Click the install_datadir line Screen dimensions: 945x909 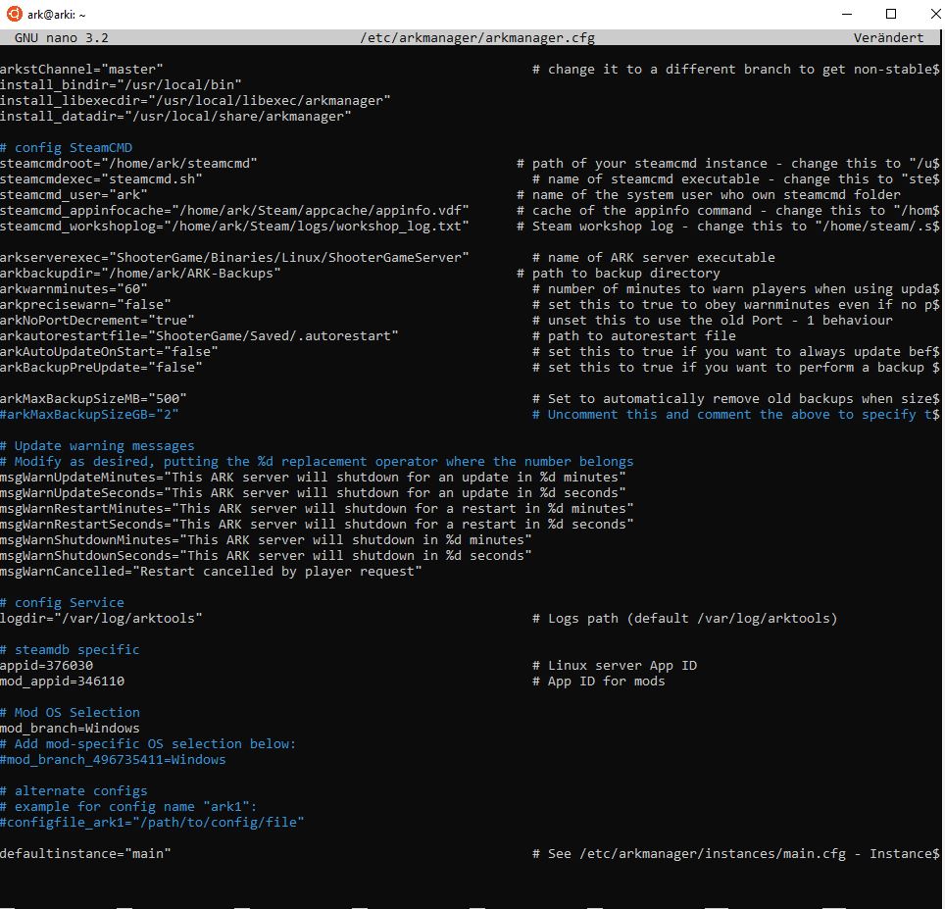coord(175,117)
